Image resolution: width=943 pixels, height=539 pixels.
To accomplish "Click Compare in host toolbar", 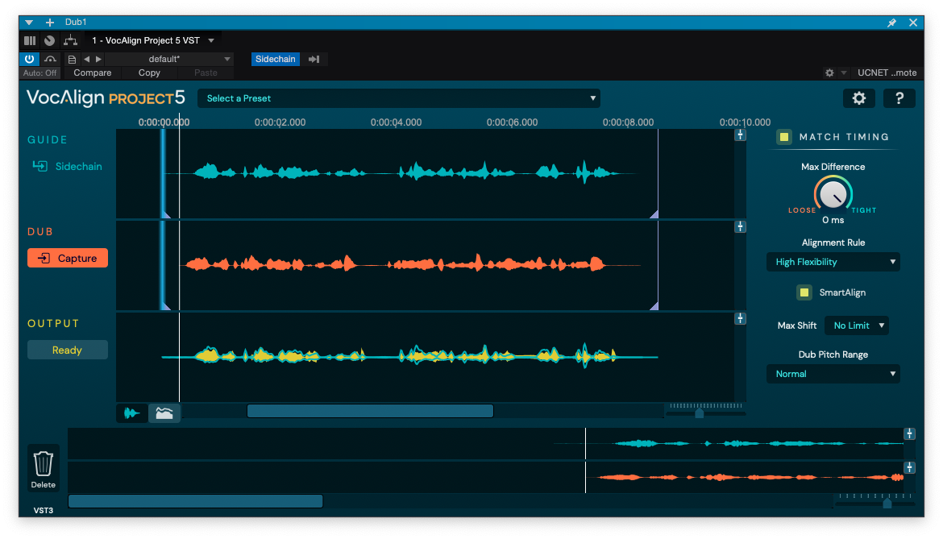I will pyautogui.click(x=93, y=73).
